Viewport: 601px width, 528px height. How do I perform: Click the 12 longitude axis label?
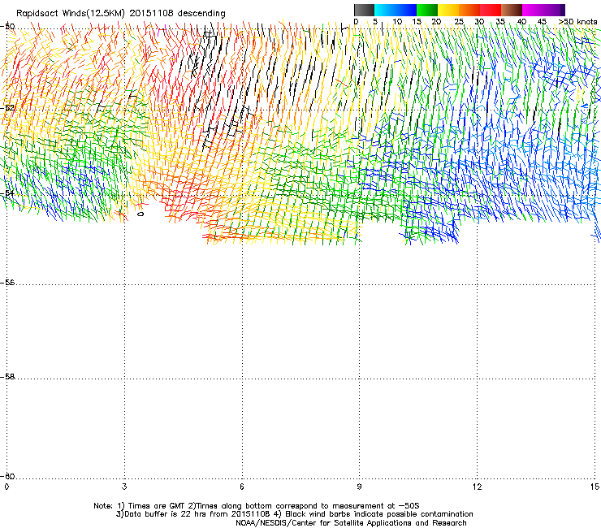478,487
